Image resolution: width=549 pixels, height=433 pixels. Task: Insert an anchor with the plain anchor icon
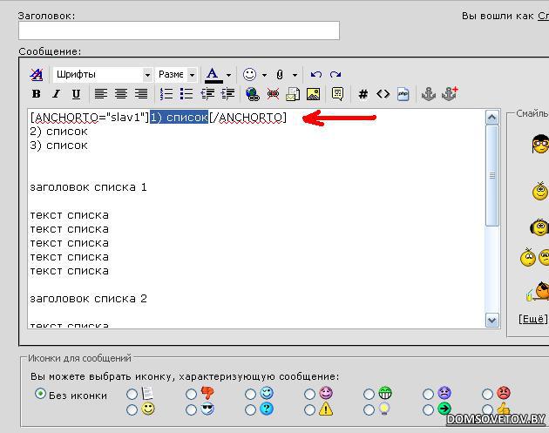[x=428, y=94]
